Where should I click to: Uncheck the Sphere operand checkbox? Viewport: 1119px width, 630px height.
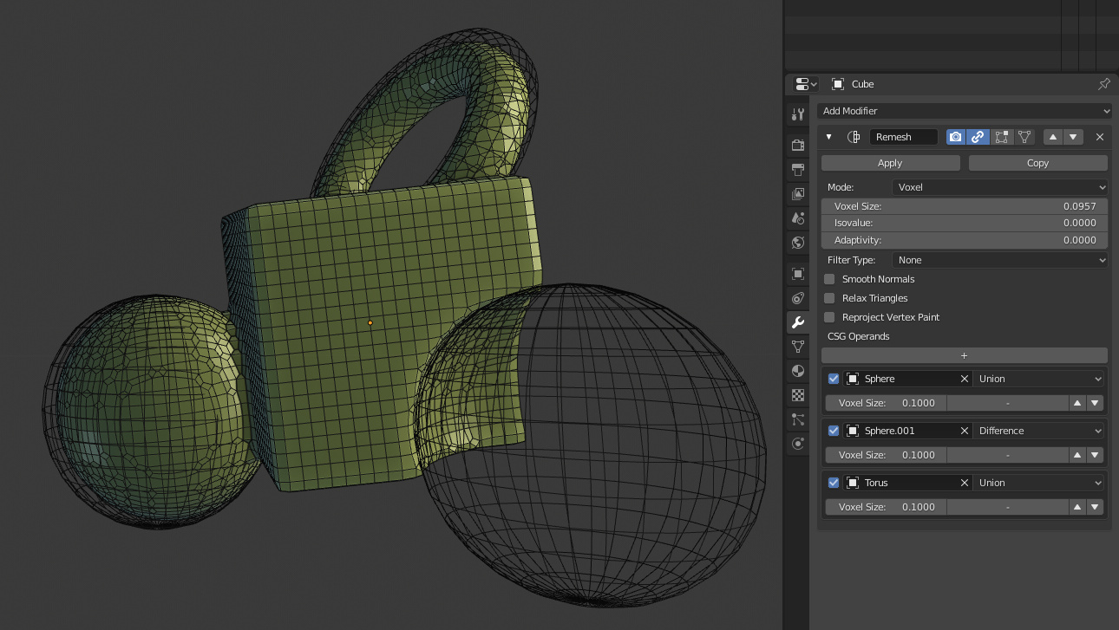coord(834,379)
